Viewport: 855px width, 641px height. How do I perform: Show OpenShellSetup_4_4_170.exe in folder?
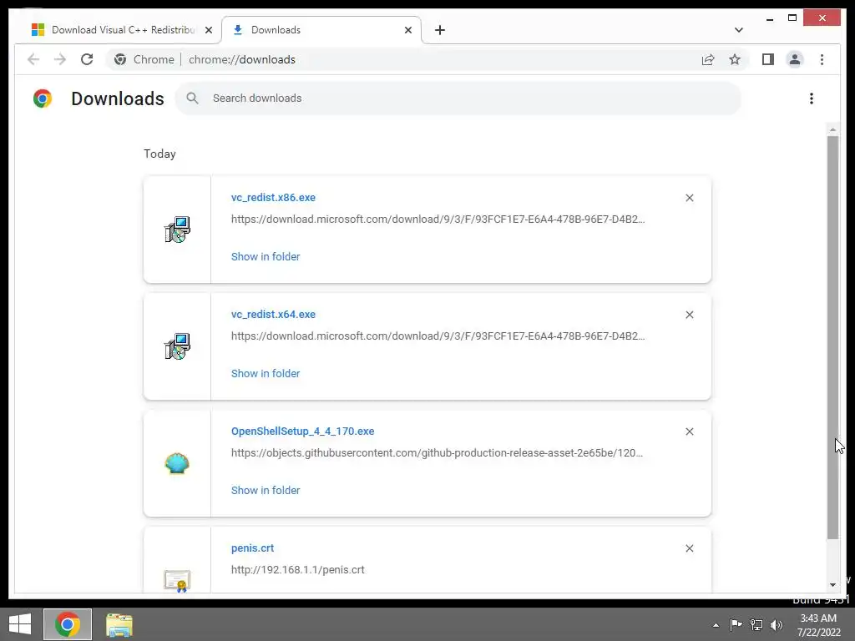[x=266, y=490]
